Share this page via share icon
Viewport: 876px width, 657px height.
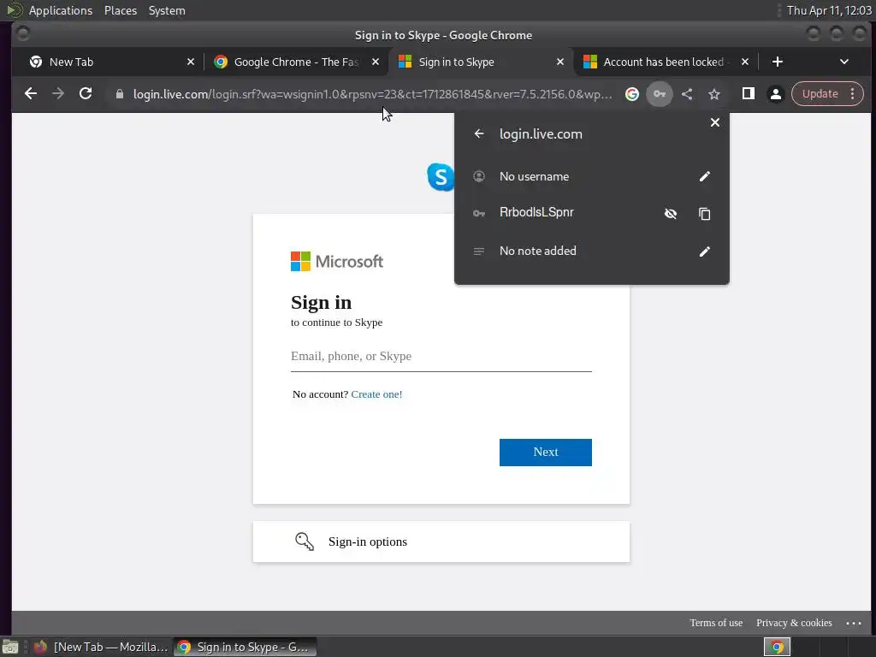(687, 94)
